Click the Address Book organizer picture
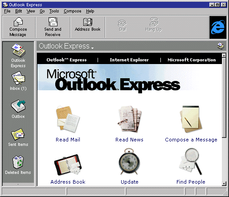 click(x=68, y=165)
